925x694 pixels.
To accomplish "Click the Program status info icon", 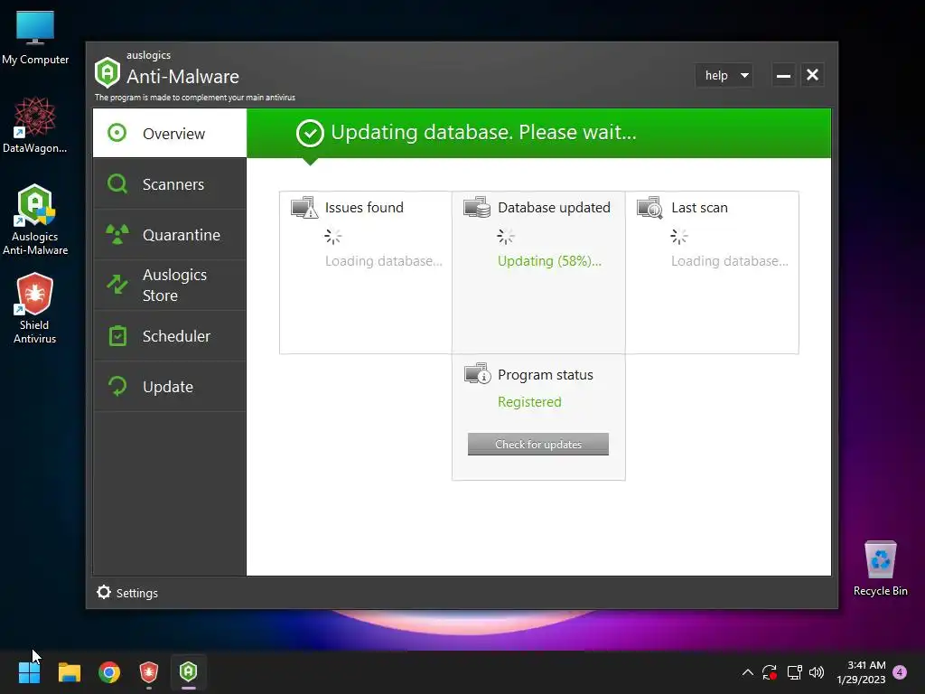I will pos(477,373).
